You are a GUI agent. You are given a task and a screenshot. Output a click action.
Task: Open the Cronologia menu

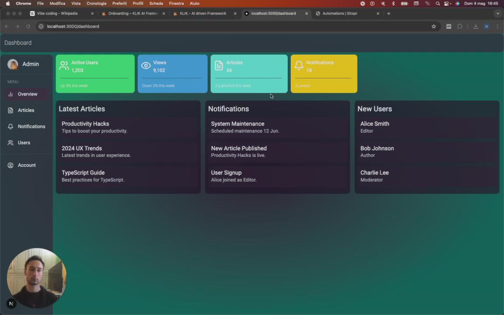pos(96,3)
